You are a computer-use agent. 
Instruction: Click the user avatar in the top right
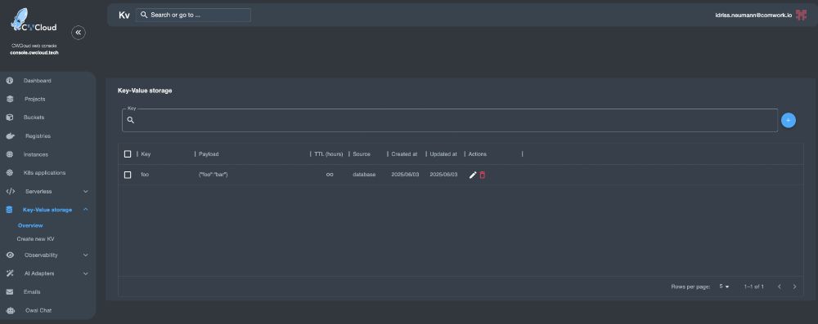coord(801,16)
